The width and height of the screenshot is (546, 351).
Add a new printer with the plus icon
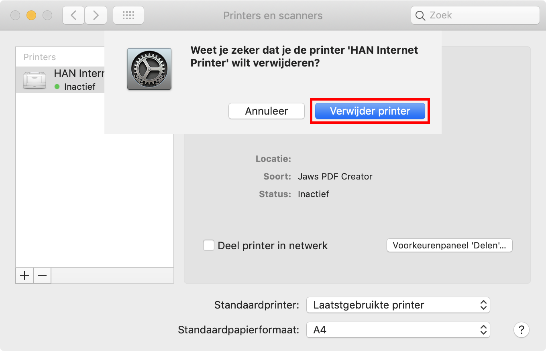(x=24, y=275)
